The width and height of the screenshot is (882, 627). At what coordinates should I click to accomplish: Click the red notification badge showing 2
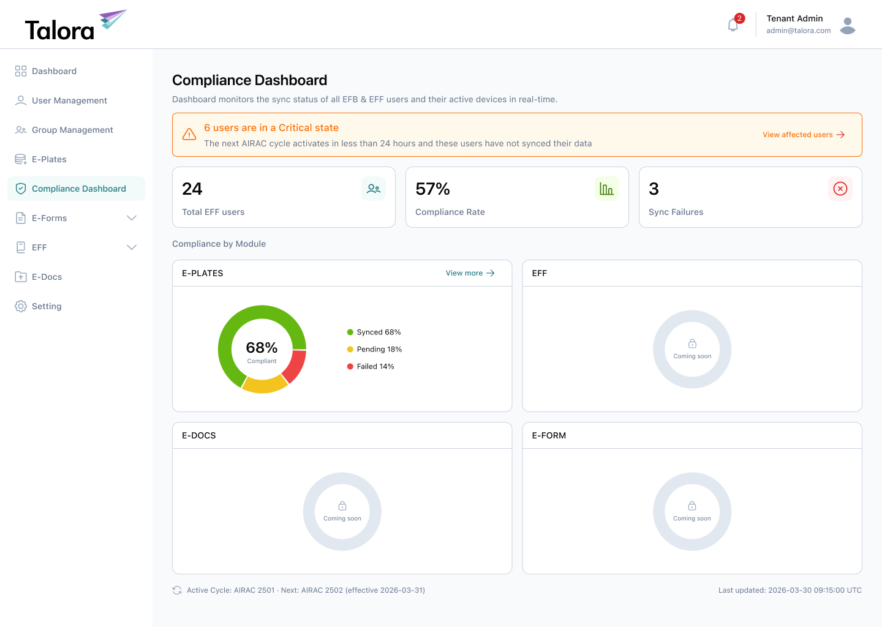[740, 18]
